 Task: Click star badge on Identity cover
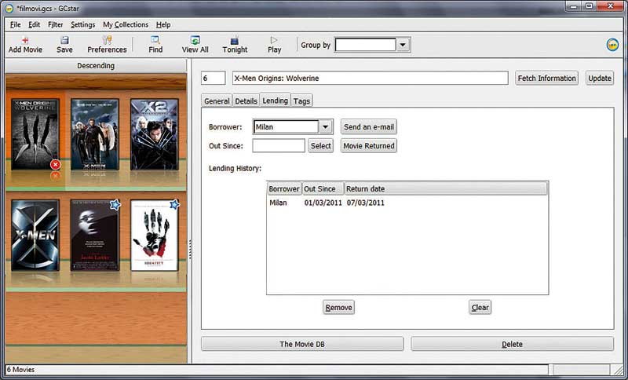pos(174,205)
